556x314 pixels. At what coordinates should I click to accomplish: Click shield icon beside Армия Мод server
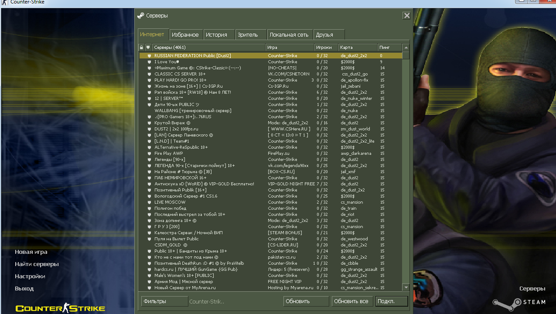tap(149, 282)
